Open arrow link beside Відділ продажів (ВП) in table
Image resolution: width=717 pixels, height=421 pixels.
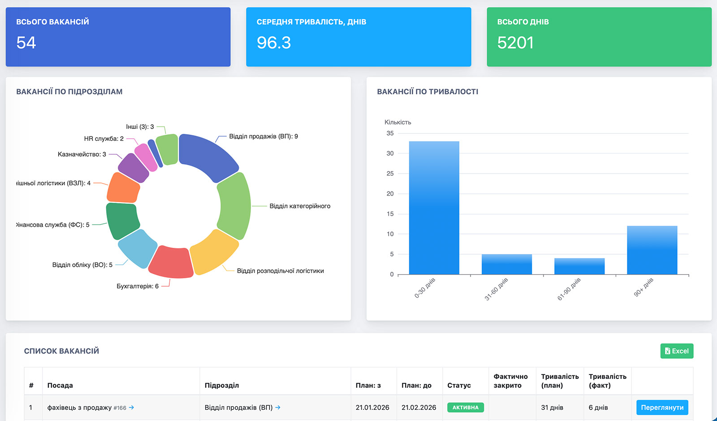tap(278, 408)
